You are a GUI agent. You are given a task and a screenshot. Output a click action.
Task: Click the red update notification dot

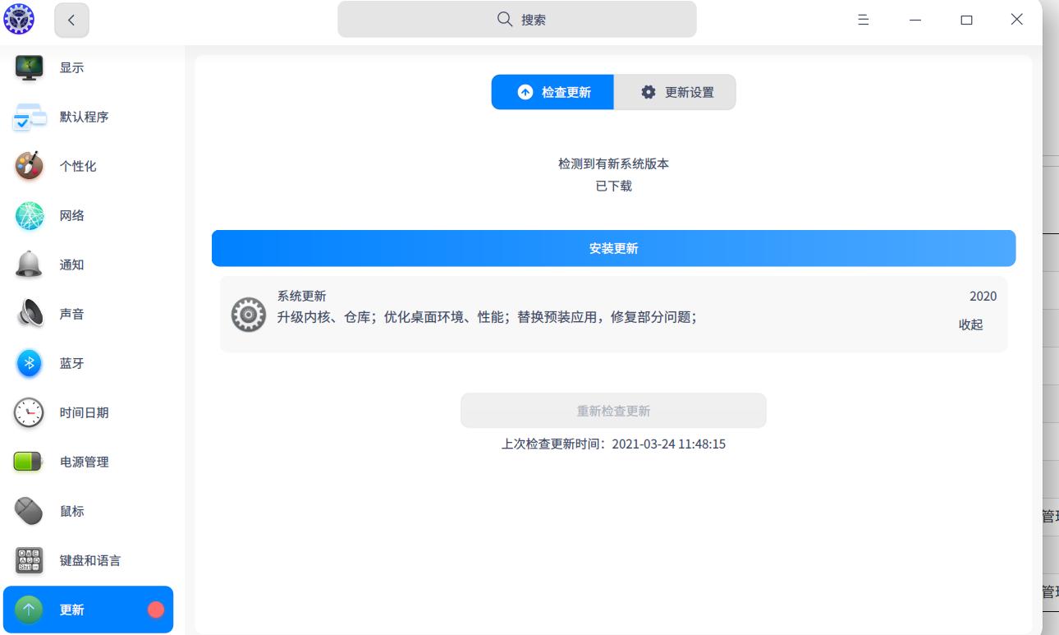[x=156, y=610]
